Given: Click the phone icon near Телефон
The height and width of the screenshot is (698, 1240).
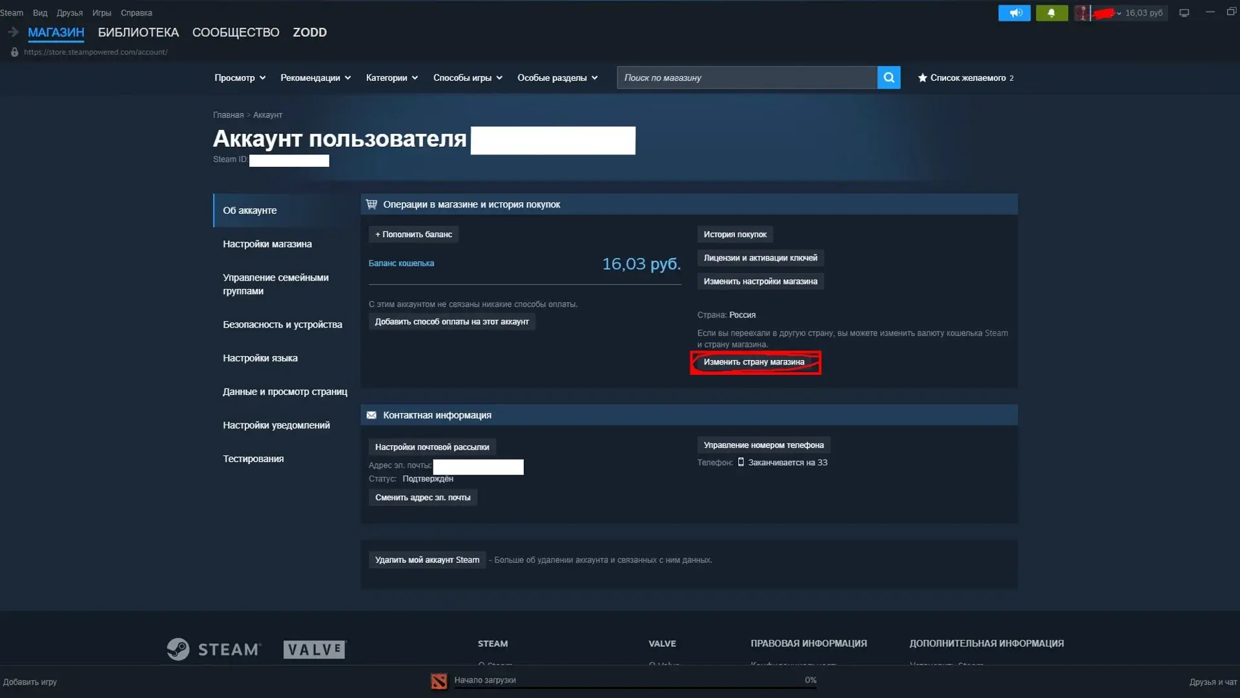Looking at the screenshot, I should click(x=741, y=462).
